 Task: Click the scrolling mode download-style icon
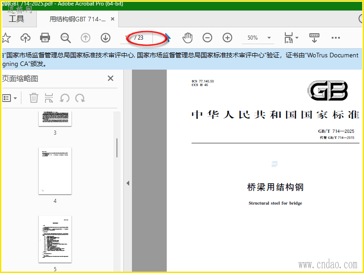[314, 38]
